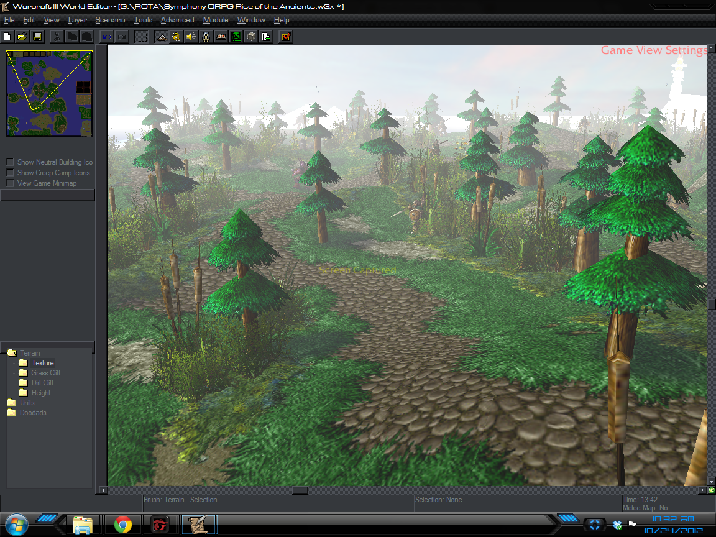Click the World Editor taskbar icon

coord(199,525)
